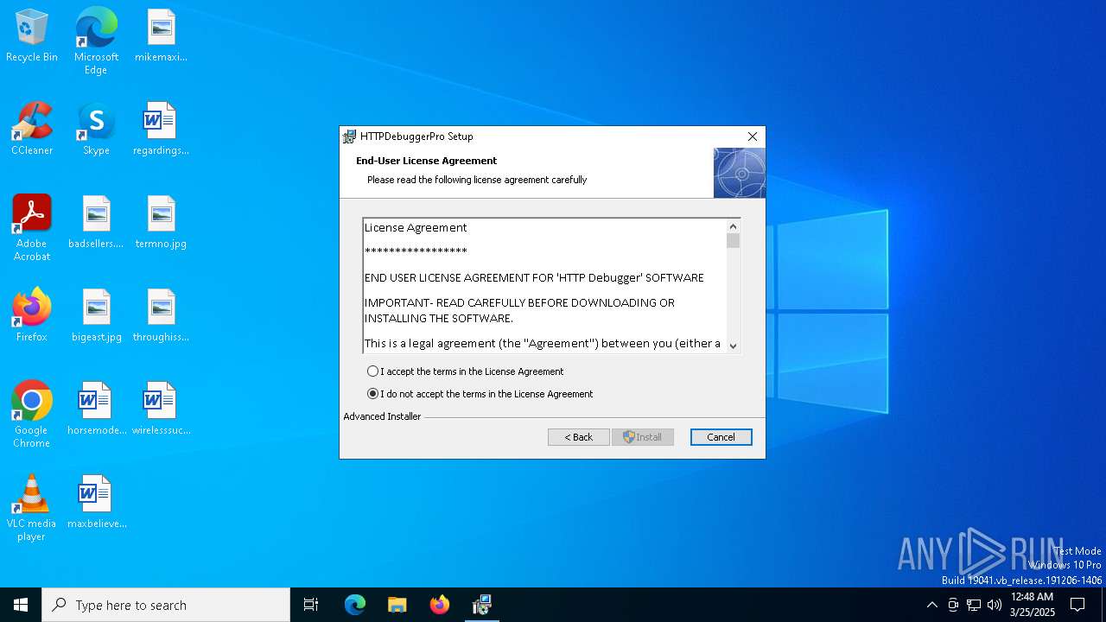Click 'END USER LICENSE AGREEMENT' line of text
The width and height of the screenshot is (1106, 622).
534,278
